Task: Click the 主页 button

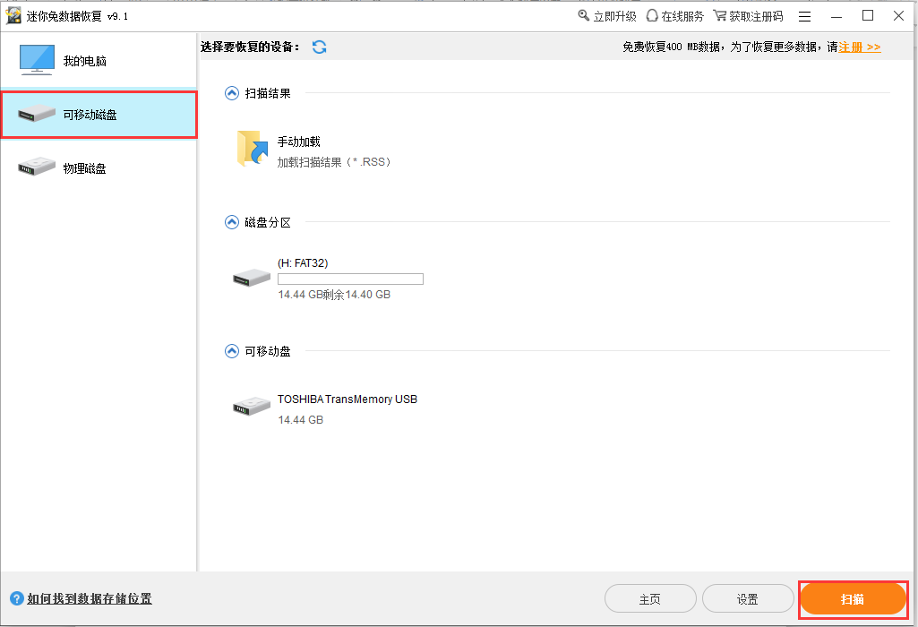Action: [x=650, y=599]
